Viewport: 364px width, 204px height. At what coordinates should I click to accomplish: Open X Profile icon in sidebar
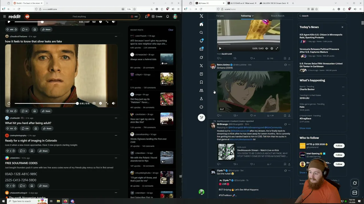point(201,99)
